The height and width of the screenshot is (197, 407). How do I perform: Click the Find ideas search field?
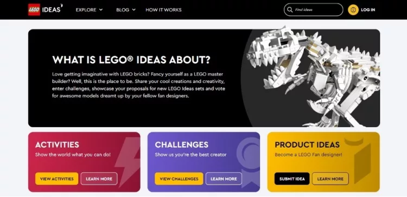313,10
